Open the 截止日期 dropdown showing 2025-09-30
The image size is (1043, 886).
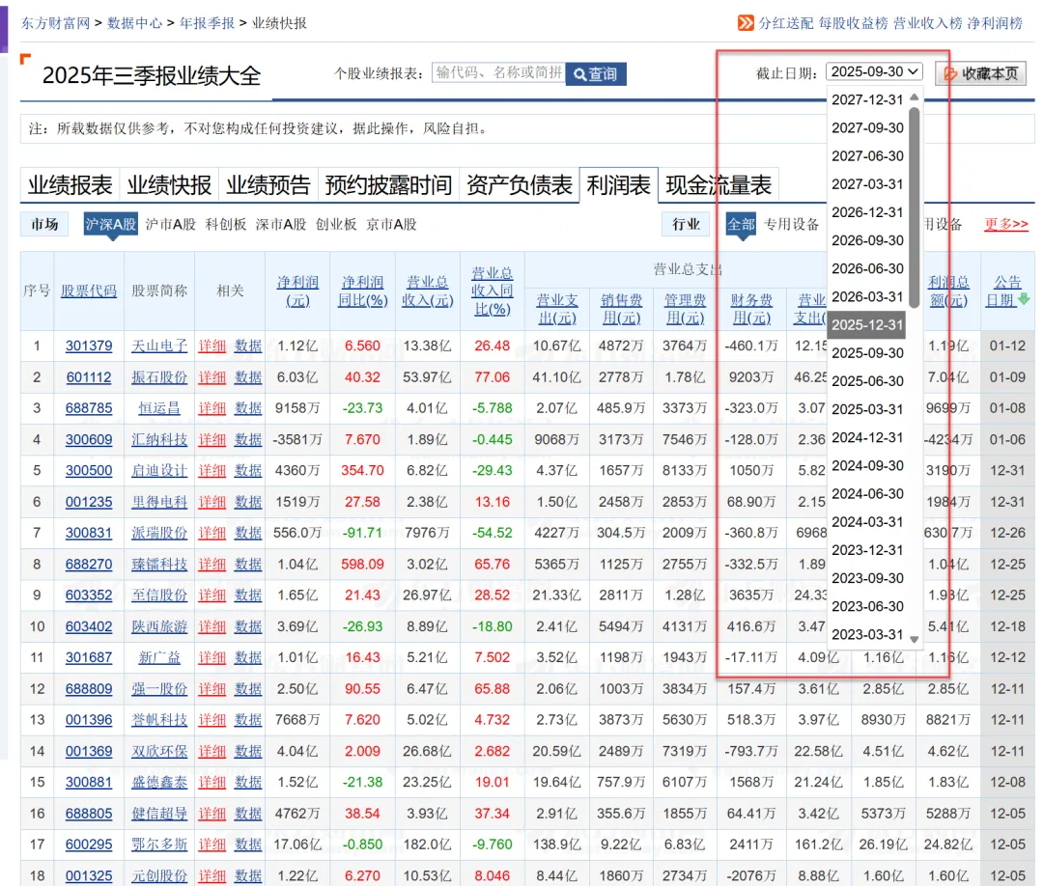874,71
